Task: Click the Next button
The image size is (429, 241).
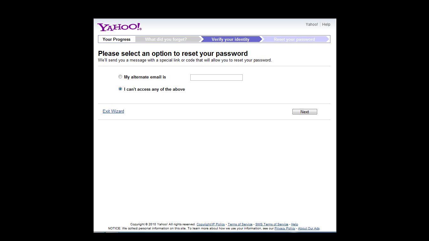Action: coord(305,112)
